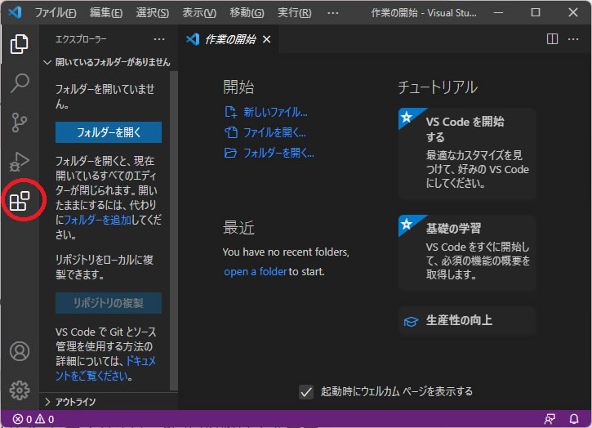Open the Source Control view icon
This screenshot has height=428, width=592.
point(20,123)
